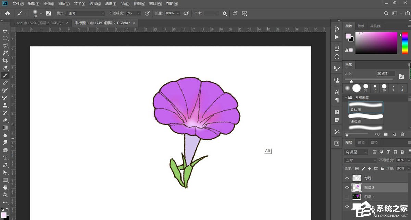
Task: Click the lock transparent pixels icon
Action: coord(357,169)
